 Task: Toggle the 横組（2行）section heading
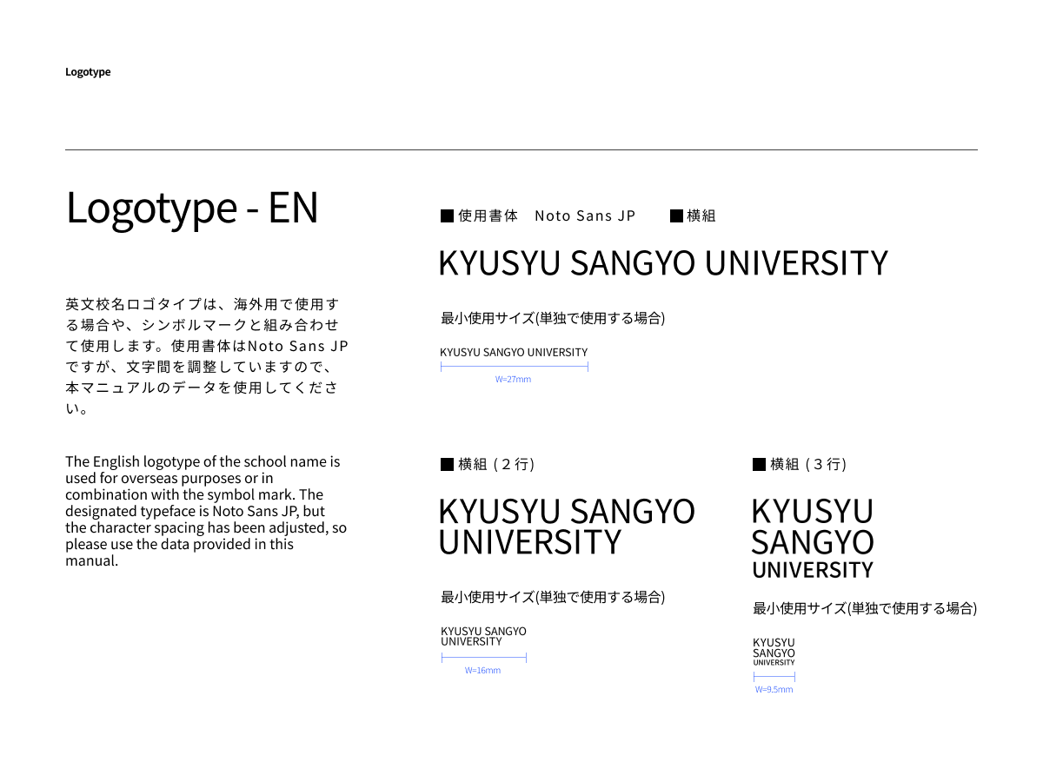(495, 464)
